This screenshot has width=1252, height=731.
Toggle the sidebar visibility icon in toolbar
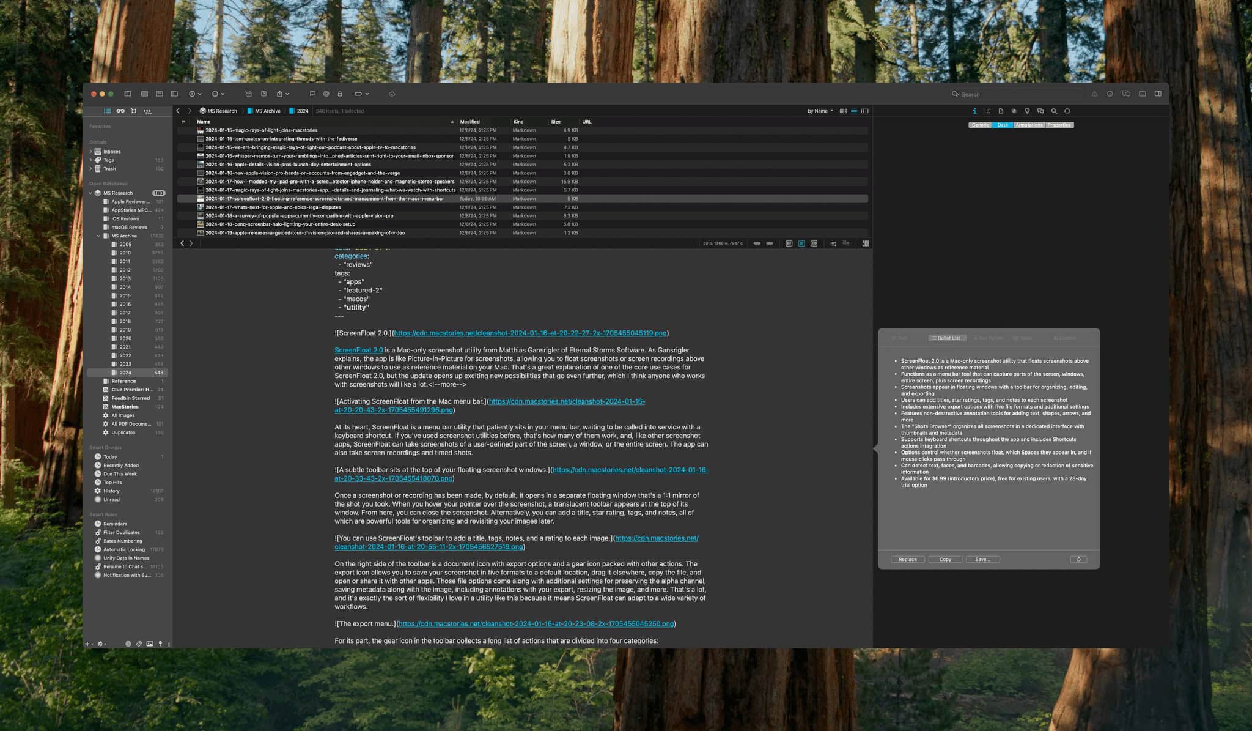[128, 94]
